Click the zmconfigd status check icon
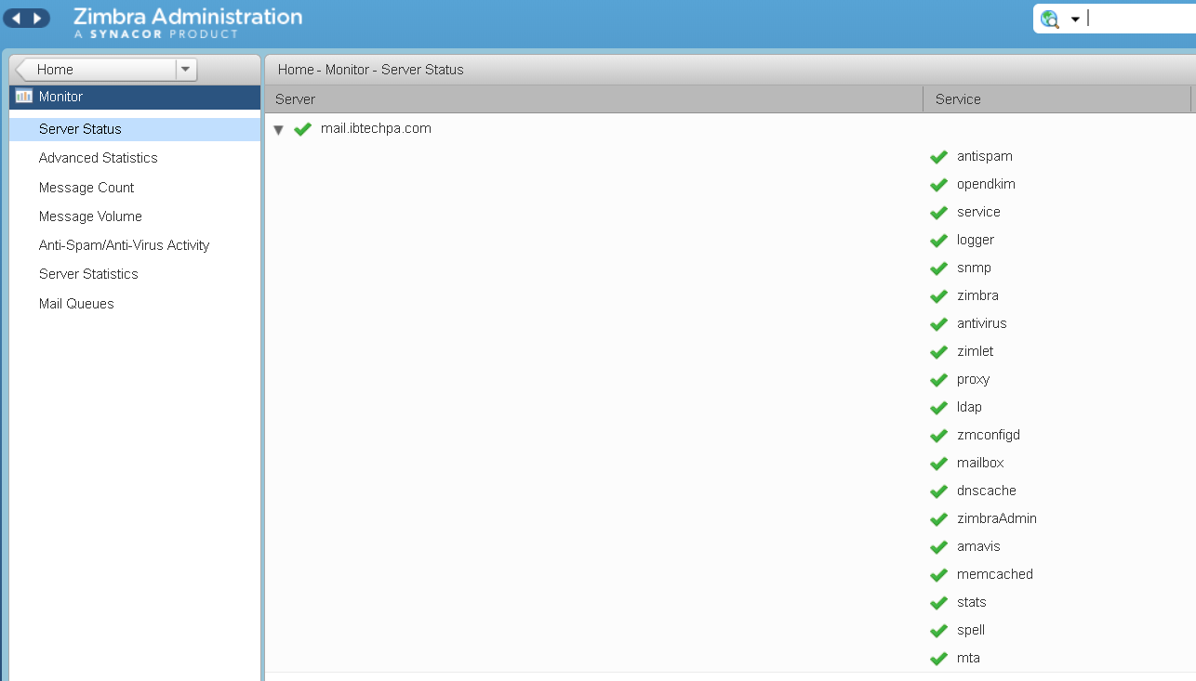The image size is (1196, 681). (938, 436)
